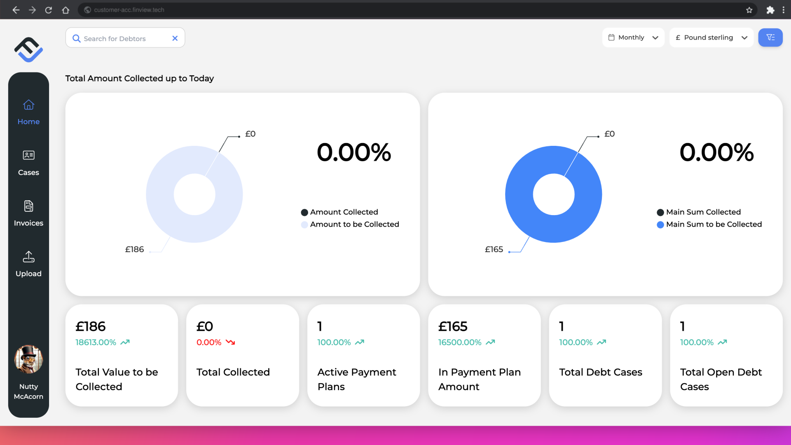Click the Finview logo icon
791x445 pixels.
click(28, 49)
